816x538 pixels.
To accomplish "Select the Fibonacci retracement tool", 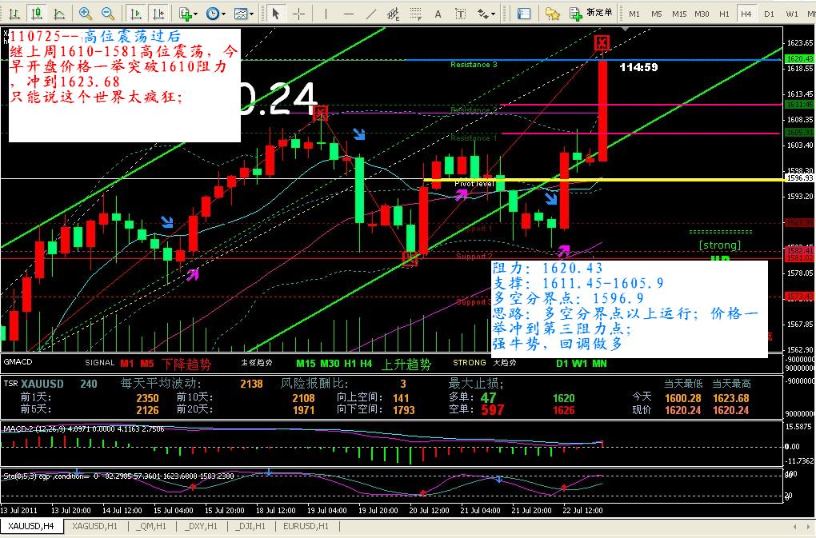I will (416, 14).
